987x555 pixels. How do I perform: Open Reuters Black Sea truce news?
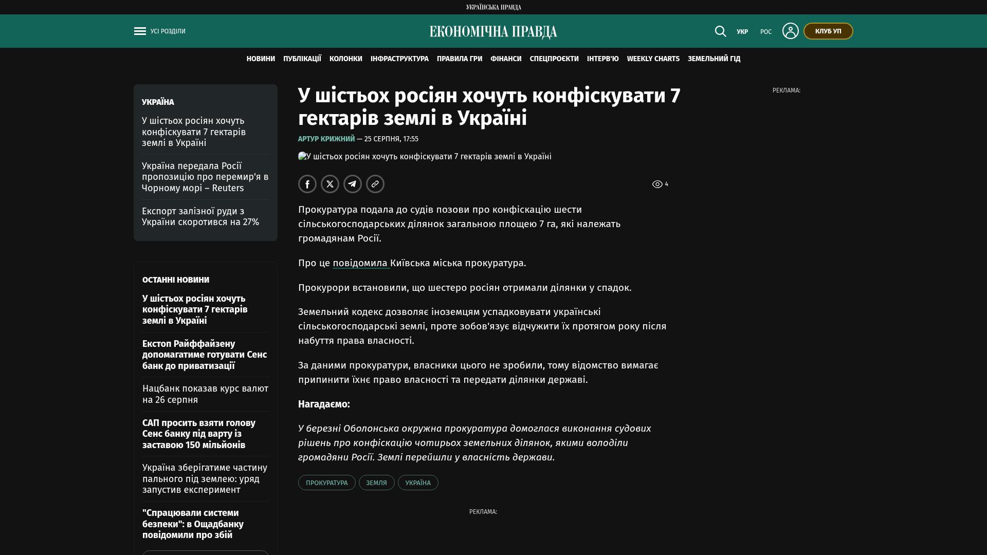point(205,177)
